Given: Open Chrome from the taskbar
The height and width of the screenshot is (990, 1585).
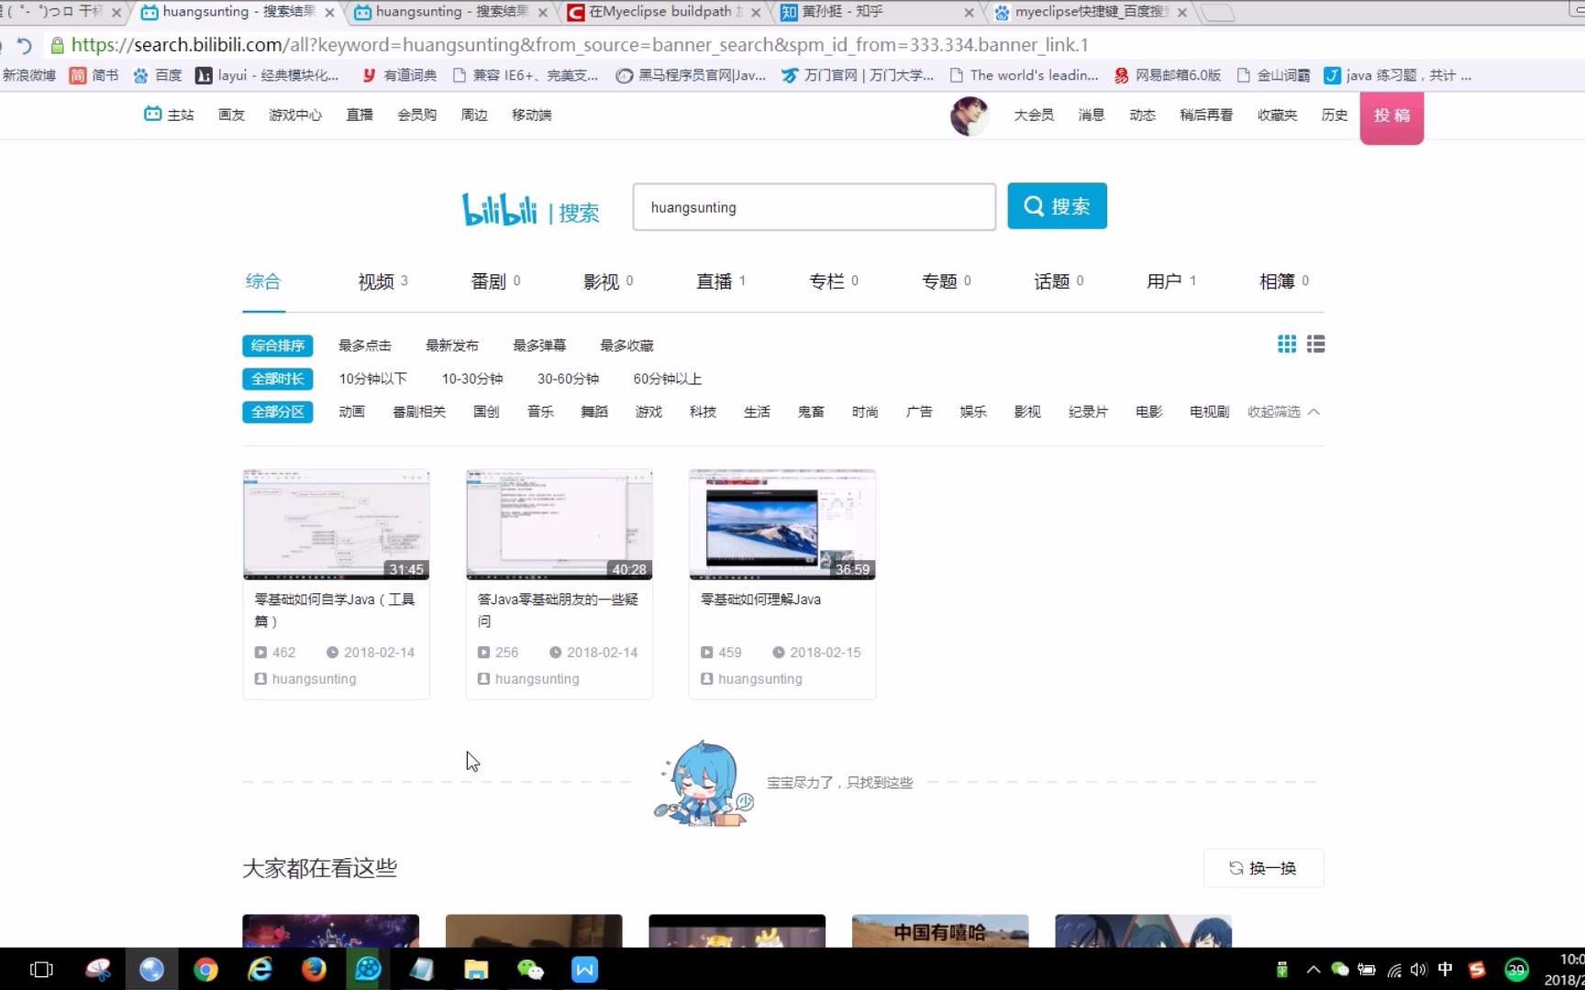Looking at the screenshot, I should [205, 969].
